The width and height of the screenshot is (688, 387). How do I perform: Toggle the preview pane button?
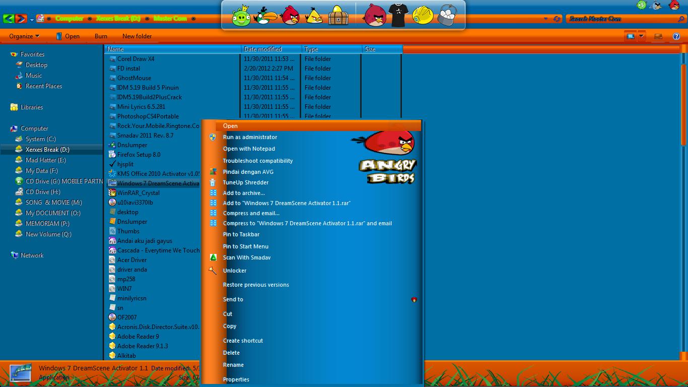click(x=658, y=36)
